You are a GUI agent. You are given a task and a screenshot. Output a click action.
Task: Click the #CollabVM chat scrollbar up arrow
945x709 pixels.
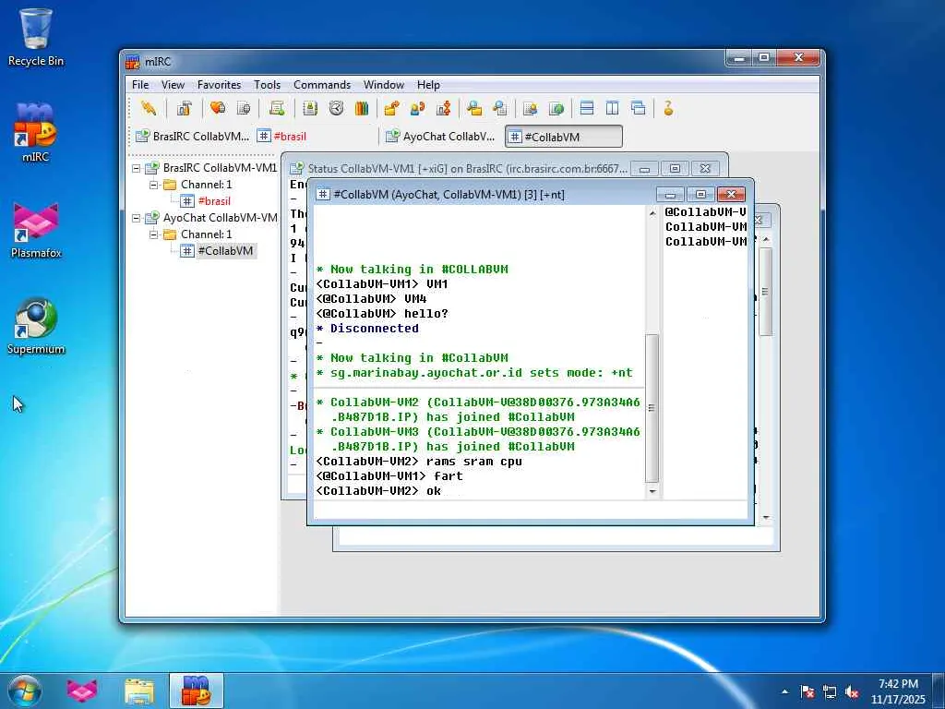pyautogui.click(x=652, y=213)
